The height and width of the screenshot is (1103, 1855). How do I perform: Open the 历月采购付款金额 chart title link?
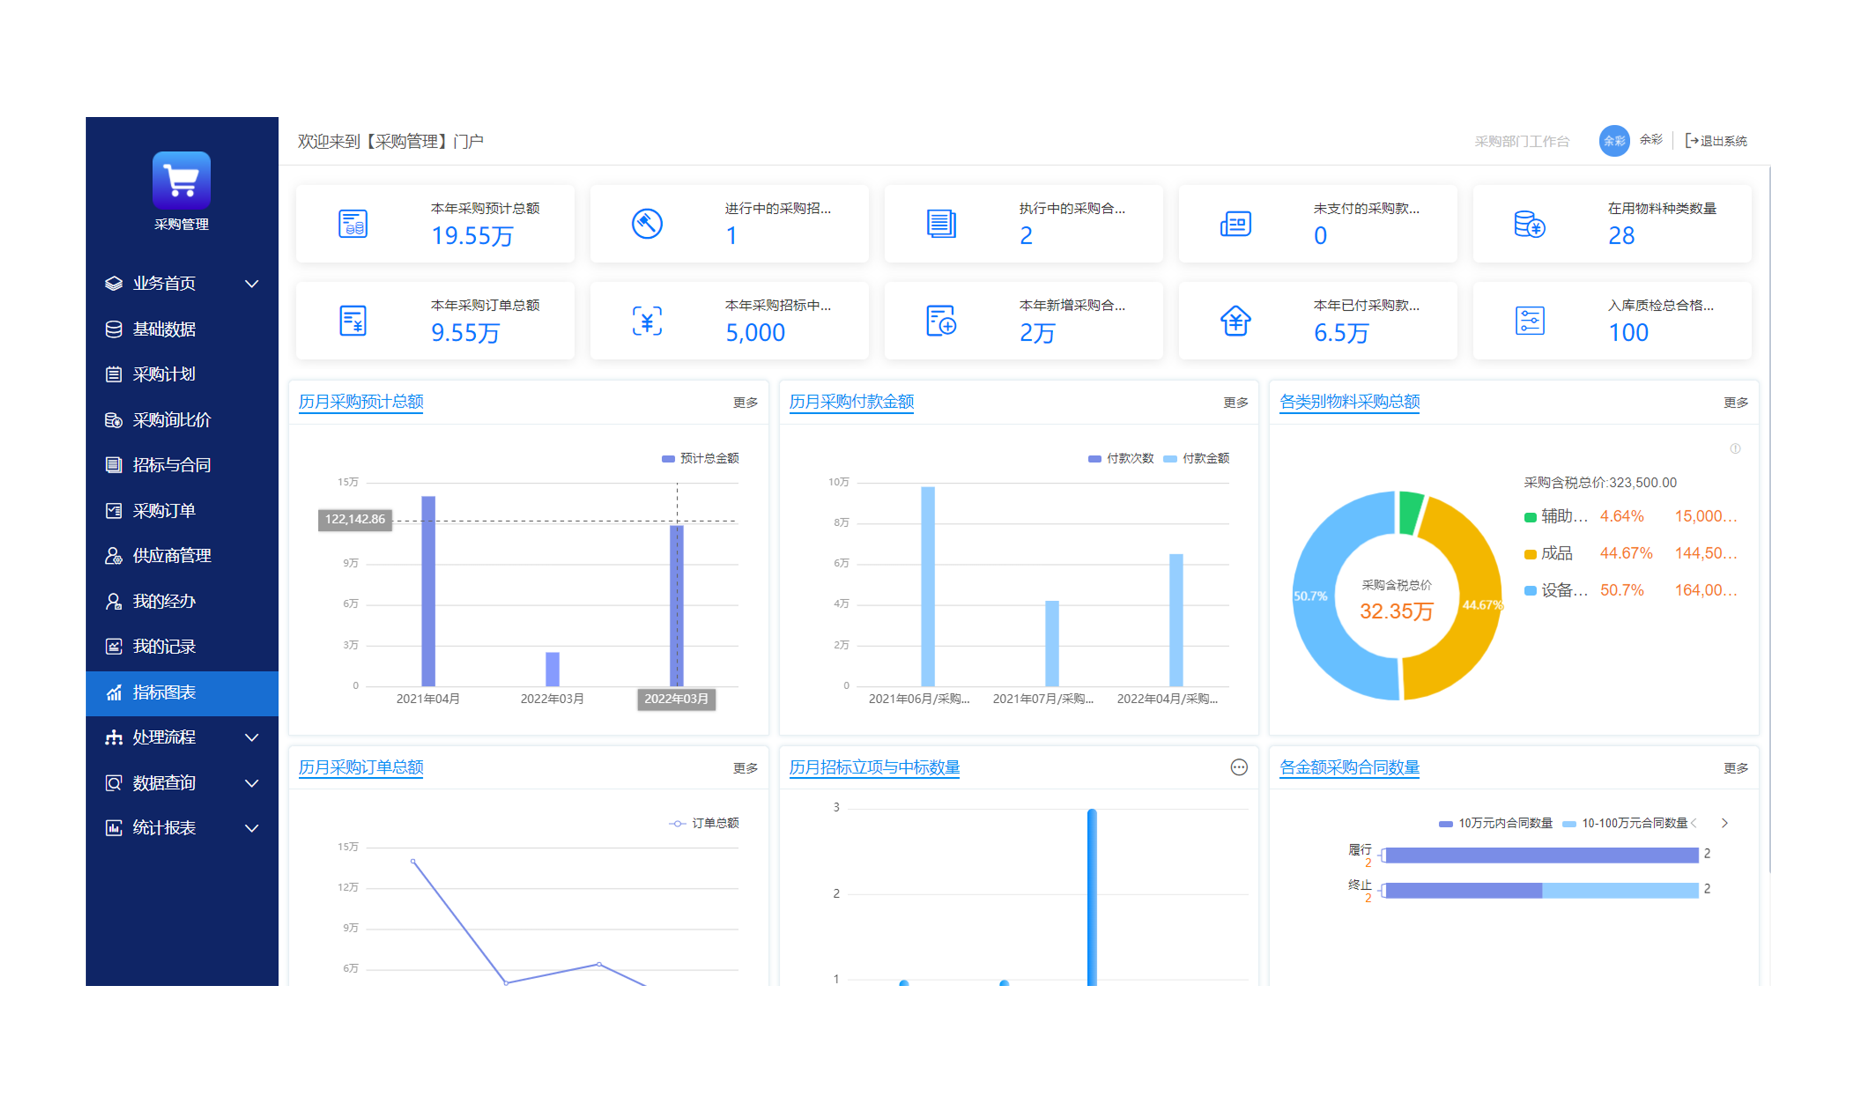coord(851,401)
